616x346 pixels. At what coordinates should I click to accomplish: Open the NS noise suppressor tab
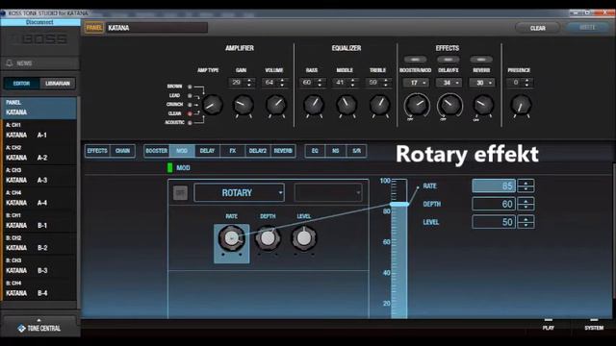(x=336, y=151)
